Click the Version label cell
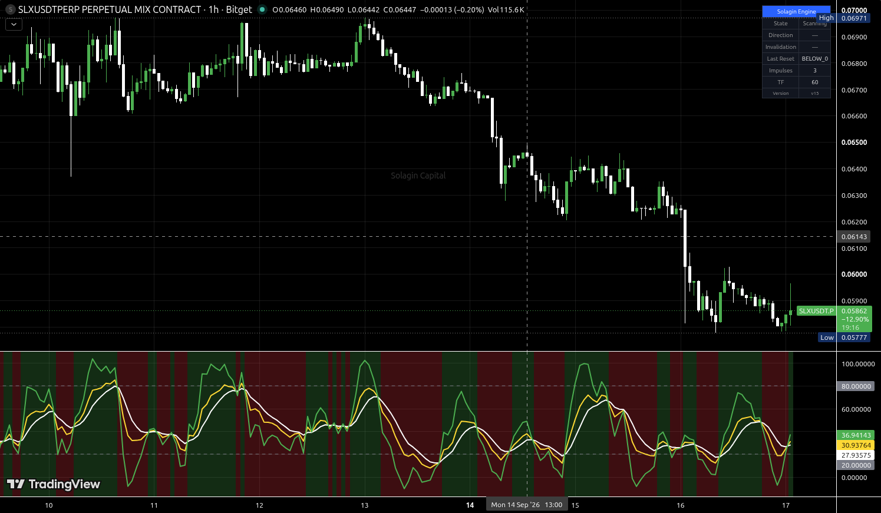Image resolution: width=881 pixels, height=513 pixels. 780,93
